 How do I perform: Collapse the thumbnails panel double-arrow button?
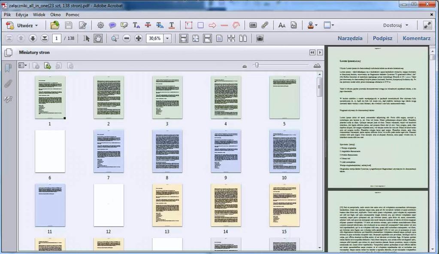[x=312, y=53]
